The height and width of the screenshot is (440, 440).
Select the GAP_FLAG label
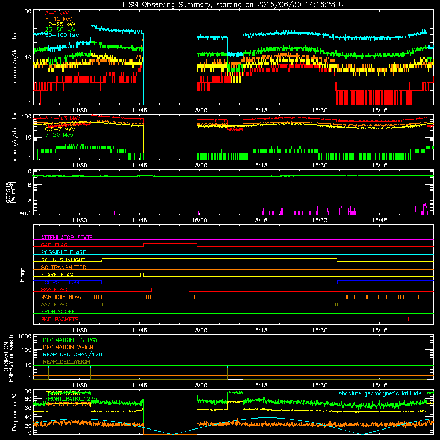coord(54,245)
